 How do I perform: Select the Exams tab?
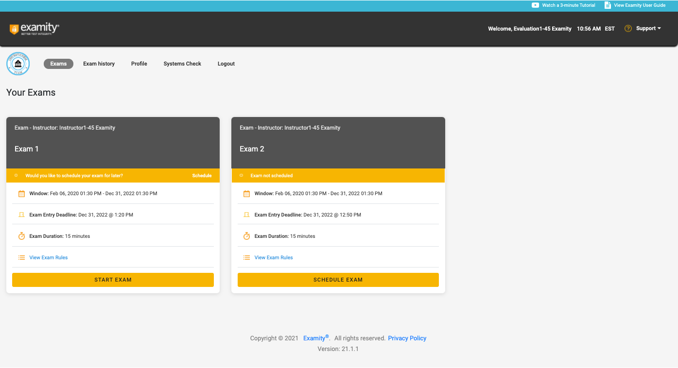point(58,64)
